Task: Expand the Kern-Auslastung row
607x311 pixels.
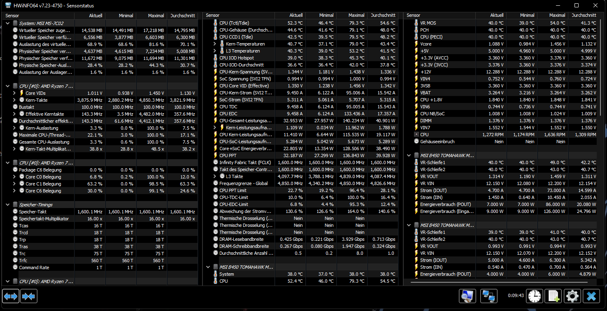Action: coord(14,128)
